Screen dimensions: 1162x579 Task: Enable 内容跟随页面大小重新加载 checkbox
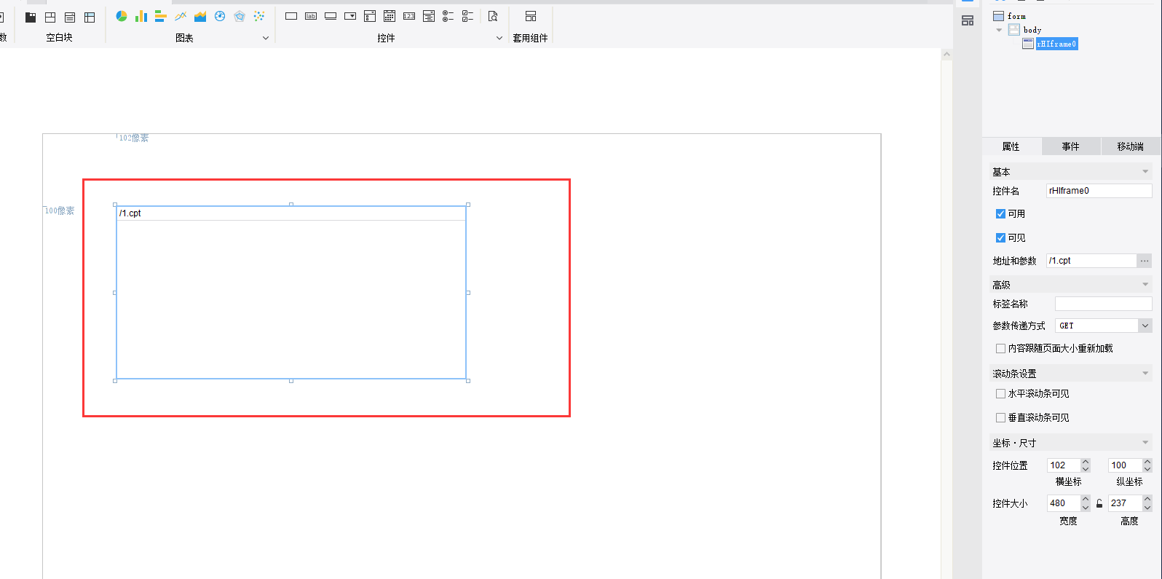point(1000,348)
